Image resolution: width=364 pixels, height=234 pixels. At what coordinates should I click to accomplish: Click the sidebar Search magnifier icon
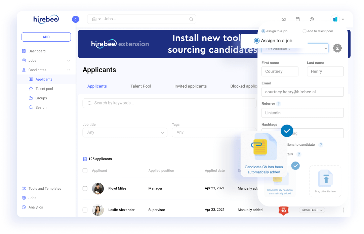coord(31,107)
